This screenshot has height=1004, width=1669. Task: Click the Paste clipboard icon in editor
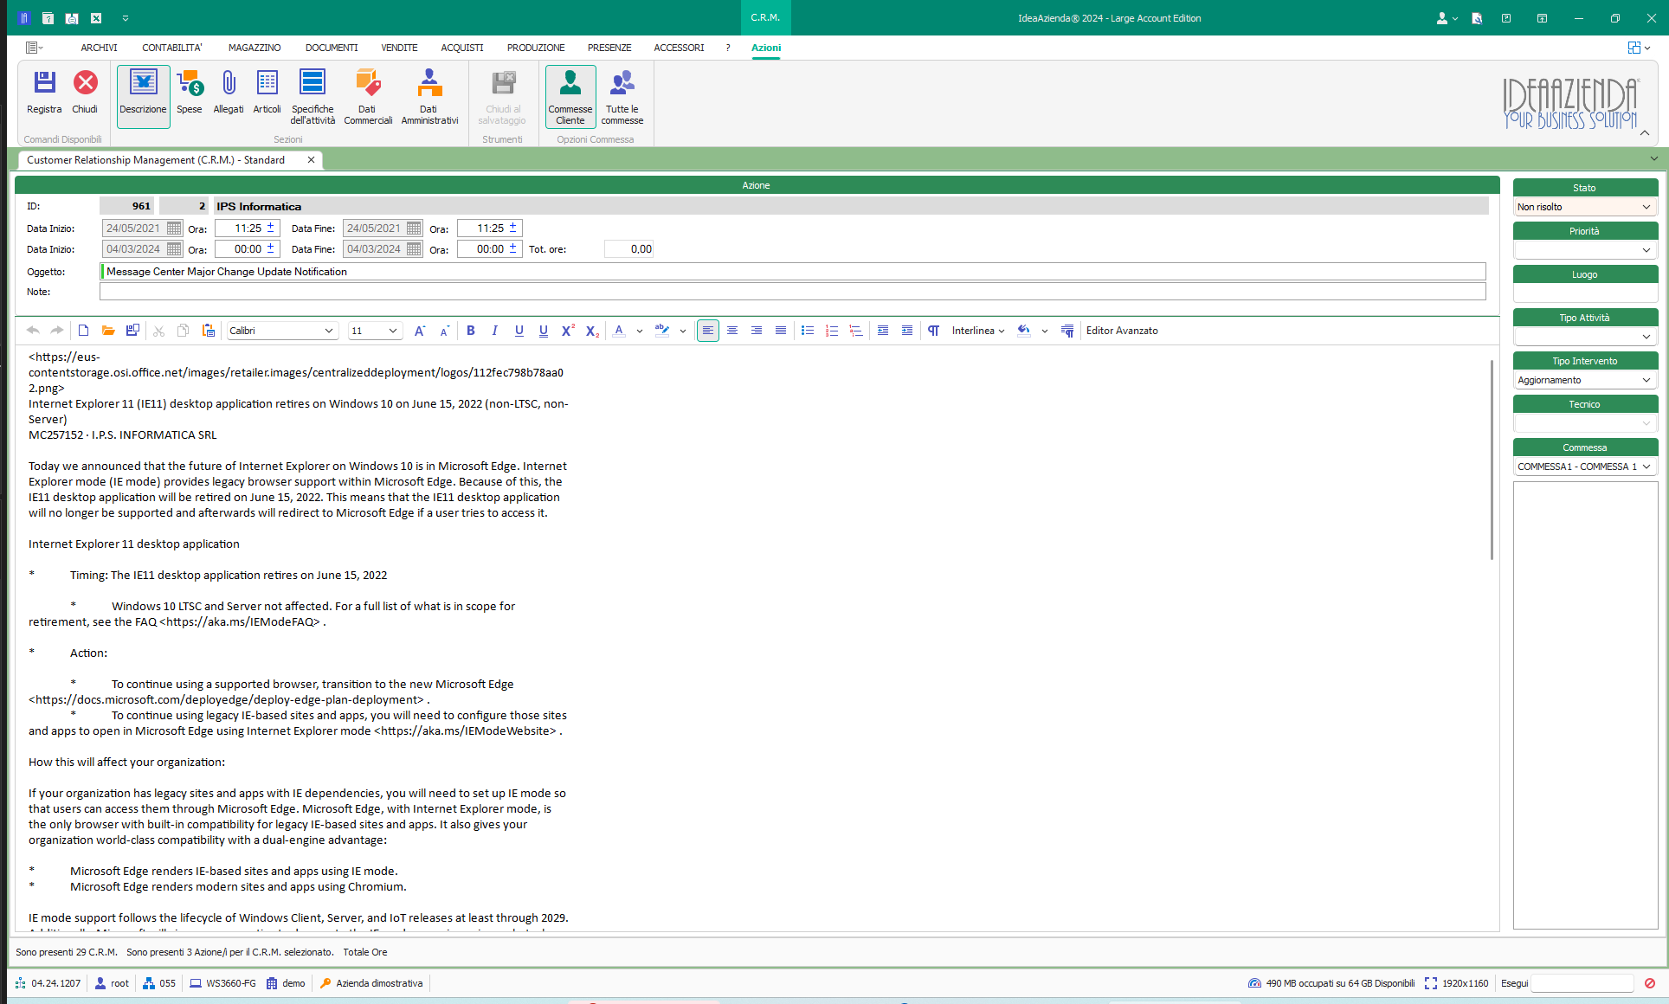click(x=208, y=331)
